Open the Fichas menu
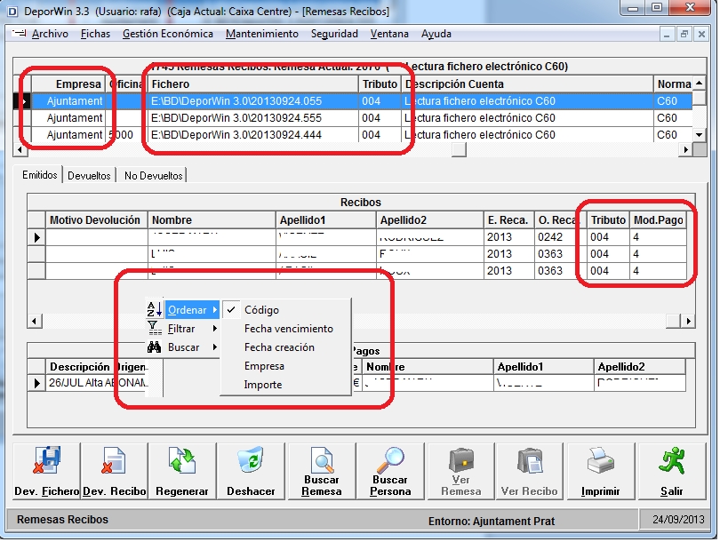This screenshot has height=542, width=720. pos(95,34)
